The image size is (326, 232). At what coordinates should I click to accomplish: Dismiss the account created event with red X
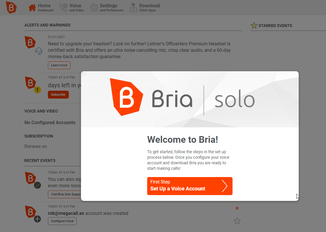tap(237, 208)
